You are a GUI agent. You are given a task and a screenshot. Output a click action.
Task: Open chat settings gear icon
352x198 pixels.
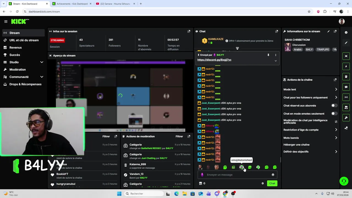pyautogui.click(x=263, y=183)
